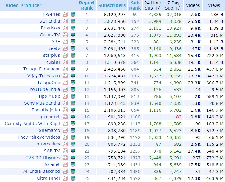Image resolution: width=225 pixels, height=182 pixels.
Task: Click the monitor icon beside Ultra Hindi
Action: [73, 178]
